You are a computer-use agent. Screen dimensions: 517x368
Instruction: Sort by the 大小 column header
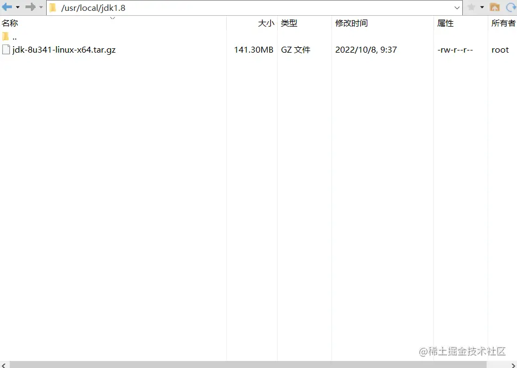(x=252, y=23)
